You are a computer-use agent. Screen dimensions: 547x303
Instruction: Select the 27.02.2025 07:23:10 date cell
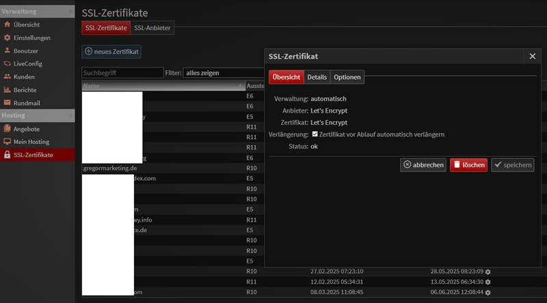(336, 272)
